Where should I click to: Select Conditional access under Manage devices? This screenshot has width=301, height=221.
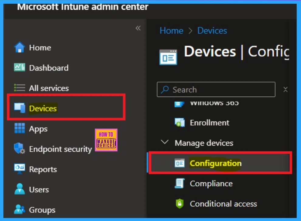[x=223, y=204]
